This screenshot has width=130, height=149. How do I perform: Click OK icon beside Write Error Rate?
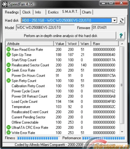click(9, 132)
